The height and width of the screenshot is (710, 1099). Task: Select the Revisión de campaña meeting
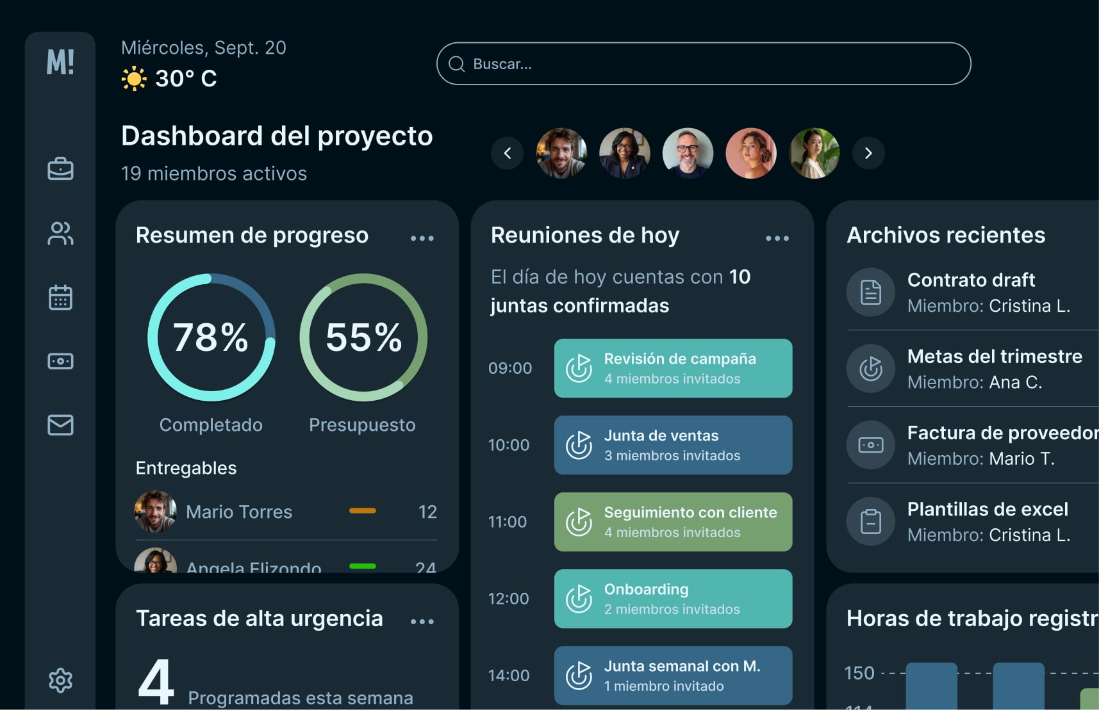click(x=673, y=368)
